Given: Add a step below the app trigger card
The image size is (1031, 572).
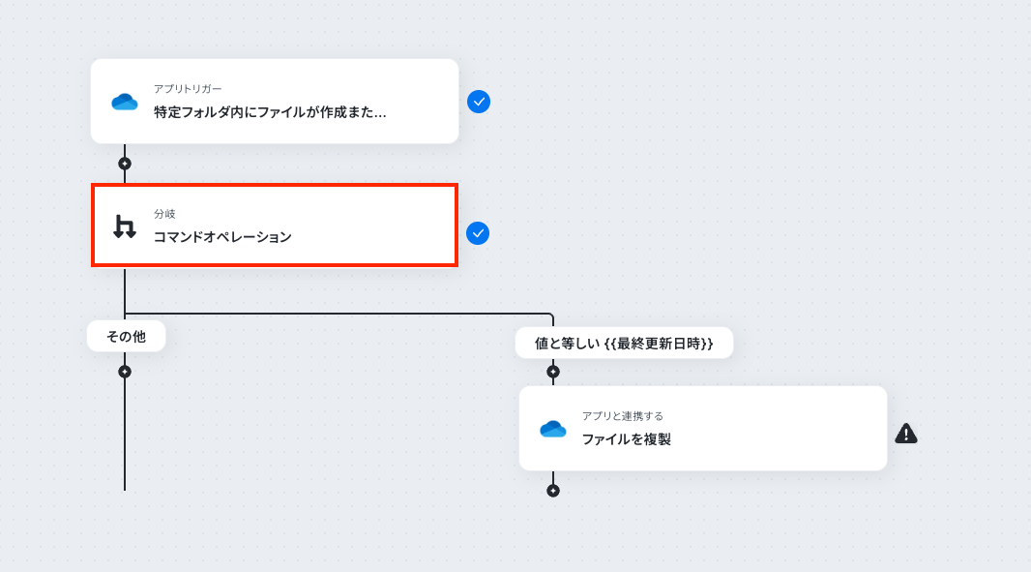Looking at the screenshot, I should [x=125, y=164].
